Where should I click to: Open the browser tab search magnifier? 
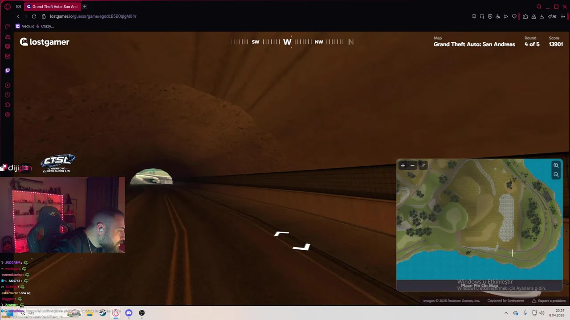[539, 7]
